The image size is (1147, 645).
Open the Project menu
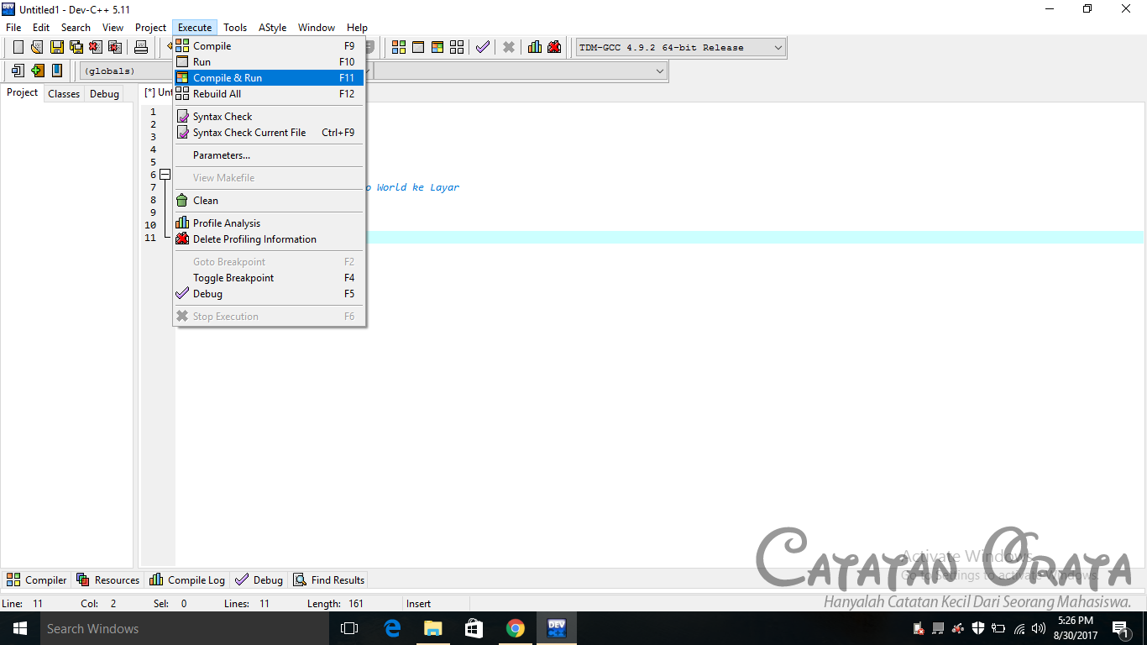pyautogui.click(x=151, y=28)
